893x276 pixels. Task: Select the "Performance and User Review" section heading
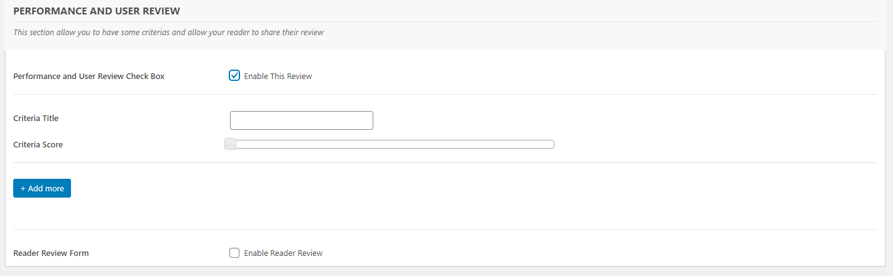point(96,11)
